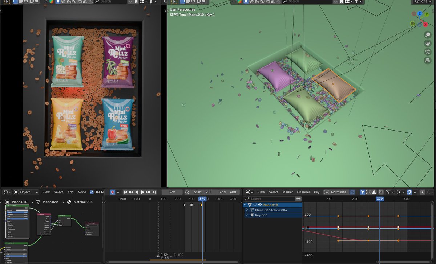Screen dimensions: 436x264
Task: Click Plane.022 mesh breadcrumb
Action: (47, 202)
